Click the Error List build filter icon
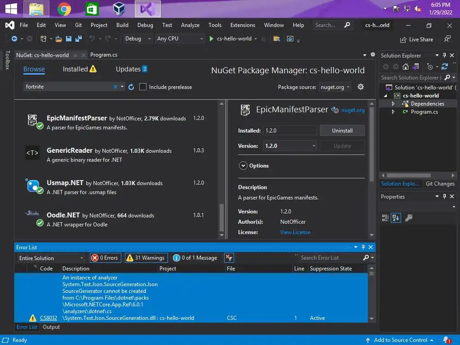This screenshot has width=460, height=345. pos(229,258)
